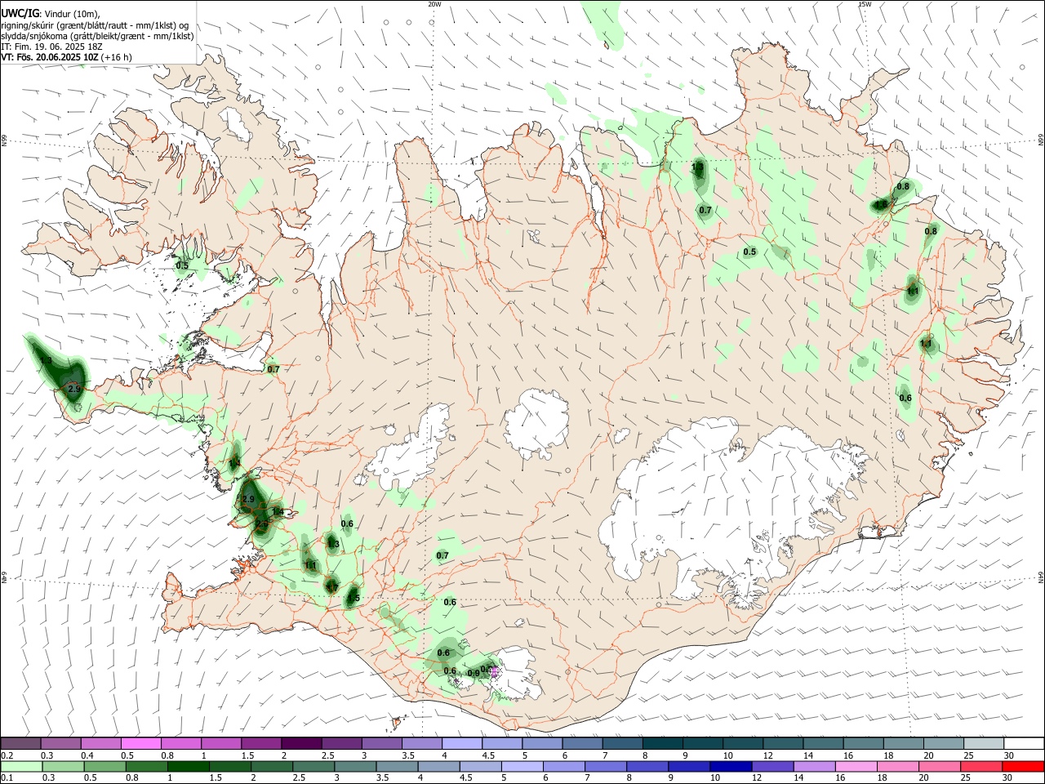Select the light pink bottom-row swatch at 16

click(856, 766)
